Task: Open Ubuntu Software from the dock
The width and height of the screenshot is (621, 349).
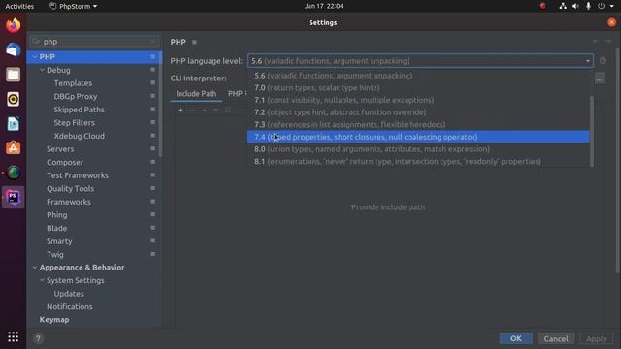Action: click(13, 148)
